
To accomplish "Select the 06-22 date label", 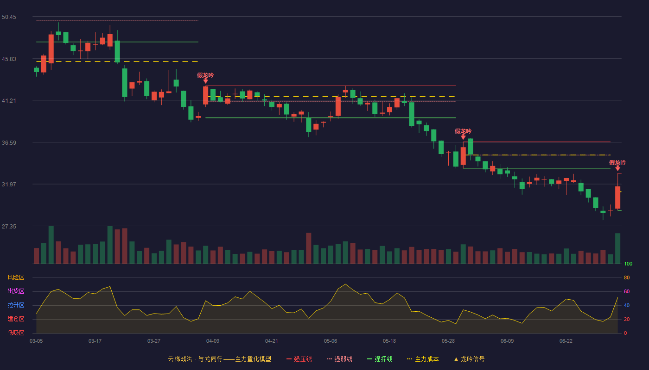I will (x=566, y=341).
